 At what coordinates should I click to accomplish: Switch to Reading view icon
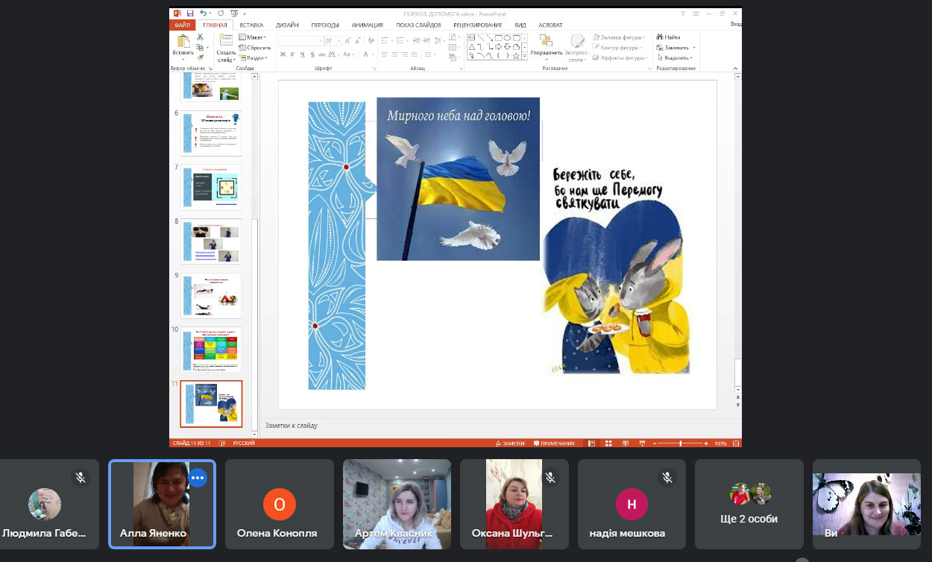tap(625, 443)
